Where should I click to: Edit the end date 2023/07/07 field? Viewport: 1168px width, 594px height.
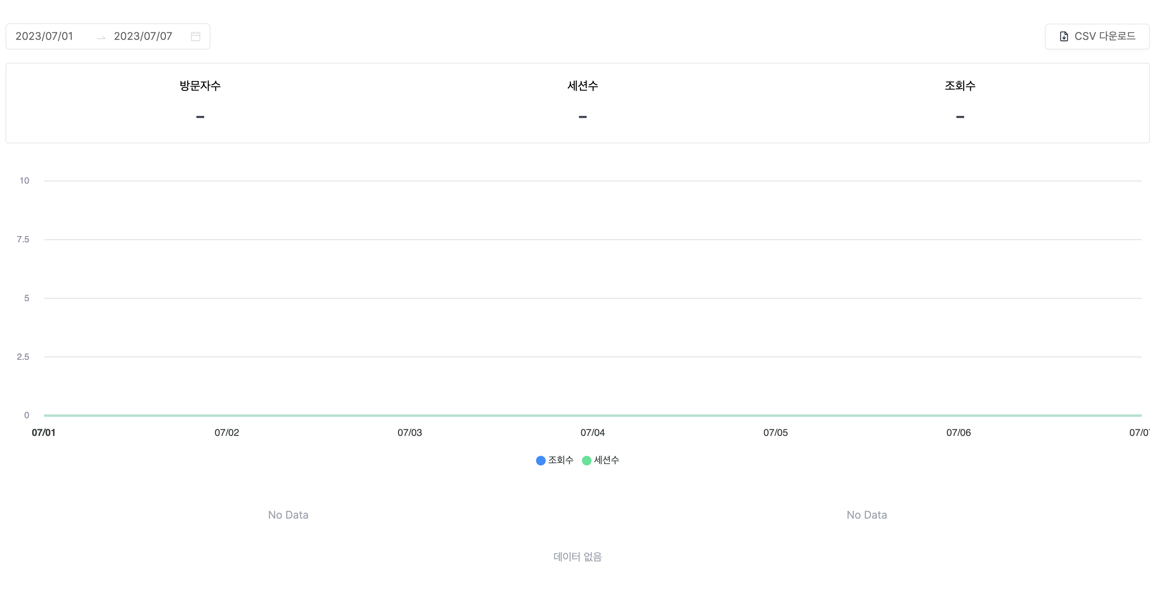(143, 36)
